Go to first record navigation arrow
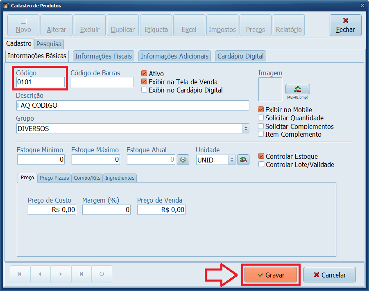Screen dimensions: 369x291 [x=20, y=275]
